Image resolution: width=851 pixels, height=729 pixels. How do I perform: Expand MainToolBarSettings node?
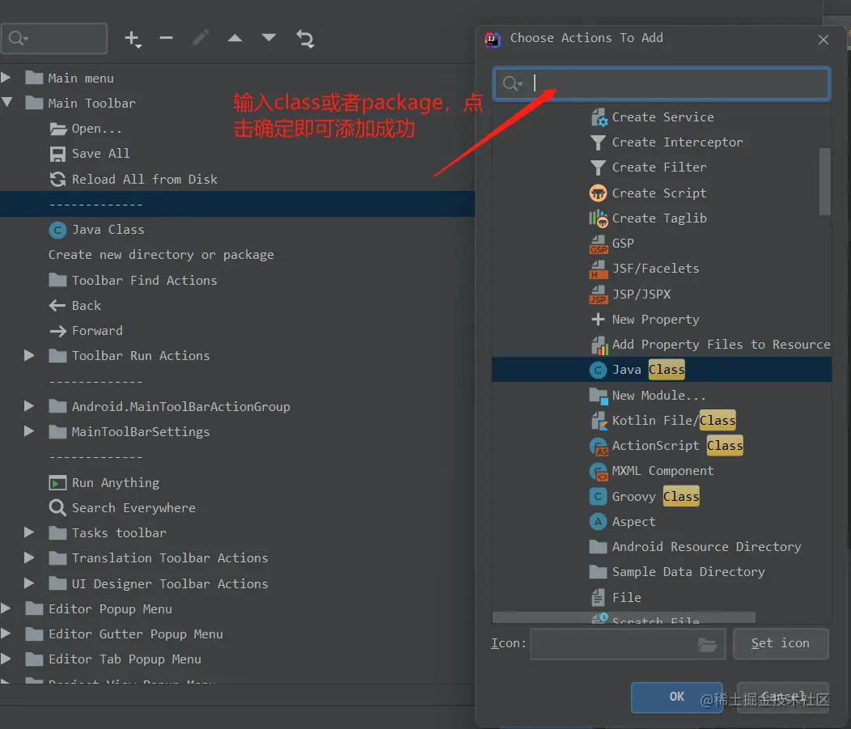point(29,431)
